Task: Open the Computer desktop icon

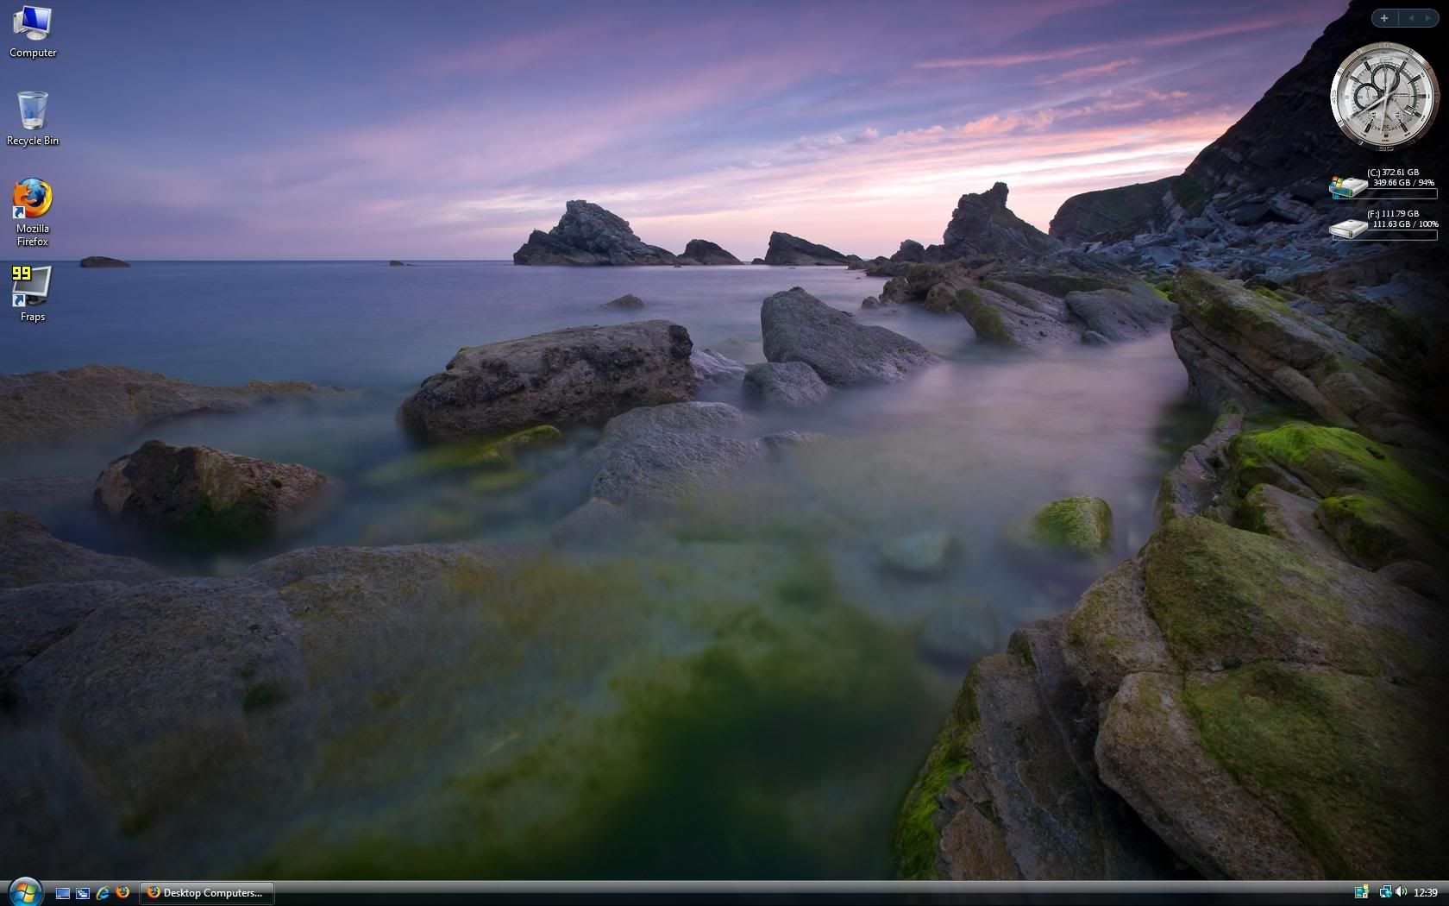Action: 33,32
